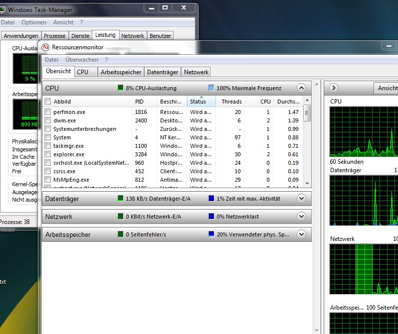398x334 pixels.
Task: Click green CPU-Auslastung indicator square
Action: pyautogui.click(x=120, y=88)
